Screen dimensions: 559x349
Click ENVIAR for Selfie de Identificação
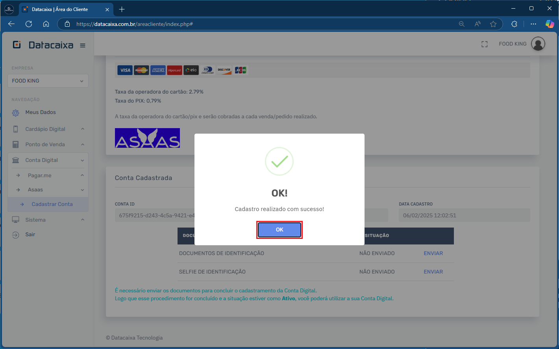click(x=433, y=272)
